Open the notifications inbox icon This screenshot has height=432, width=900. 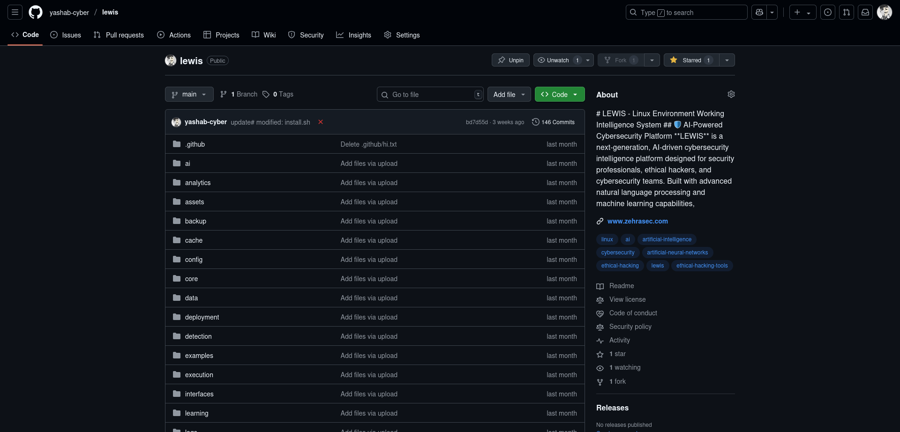click(x=865, y=12)
